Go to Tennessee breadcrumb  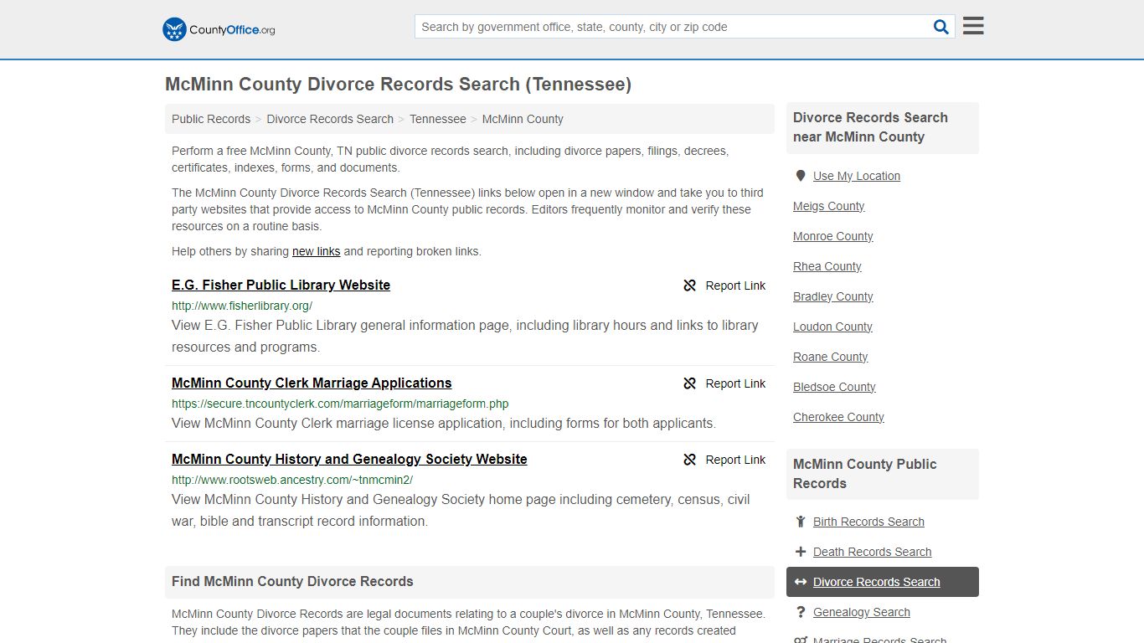(x=438, y=119)
